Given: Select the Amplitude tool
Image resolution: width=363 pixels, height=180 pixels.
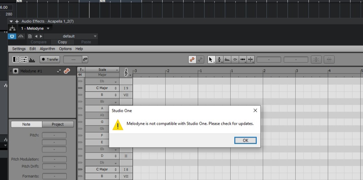Looking at the screenshot, I should tap(235, 60).
